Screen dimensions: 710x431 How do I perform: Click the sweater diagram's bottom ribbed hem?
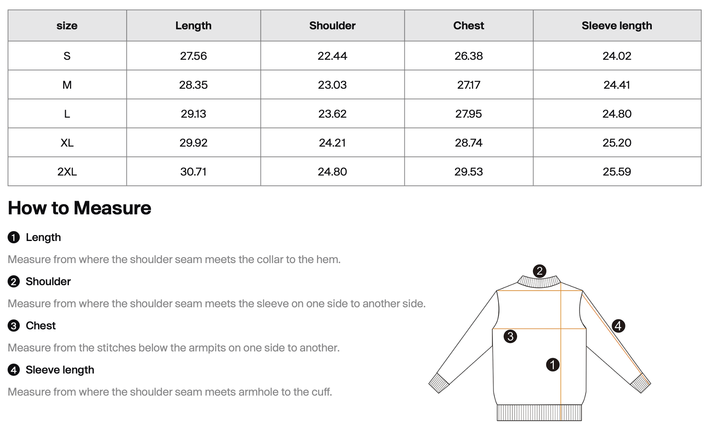(x=539, y=413)
